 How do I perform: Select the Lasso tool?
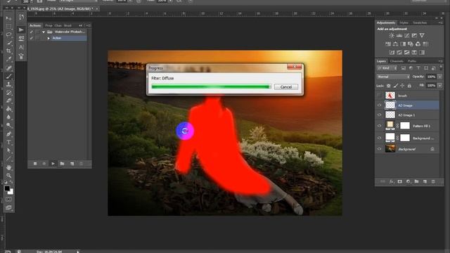[x=8, y=34]
